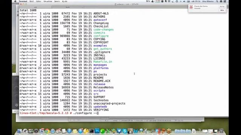241x135 pixels.
Task: Click the 'total 1608' output line
Action: pos(28,10)
